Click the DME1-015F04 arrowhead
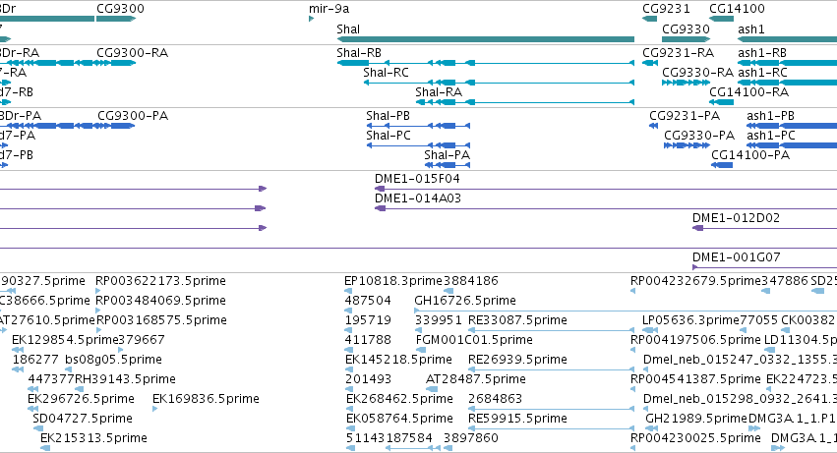The height and width of the screenshot is (453, 837). pyautogui.click(x=380, y=189)
